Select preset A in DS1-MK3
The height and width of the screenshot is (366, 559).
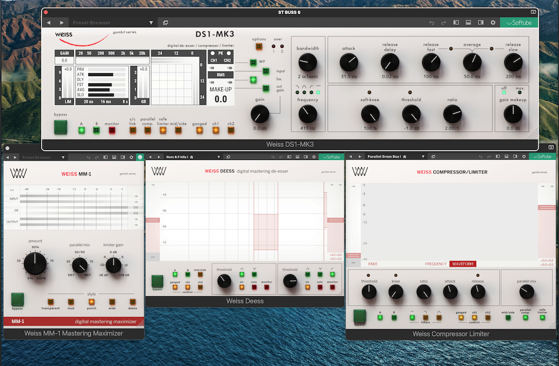pos(82,130)
